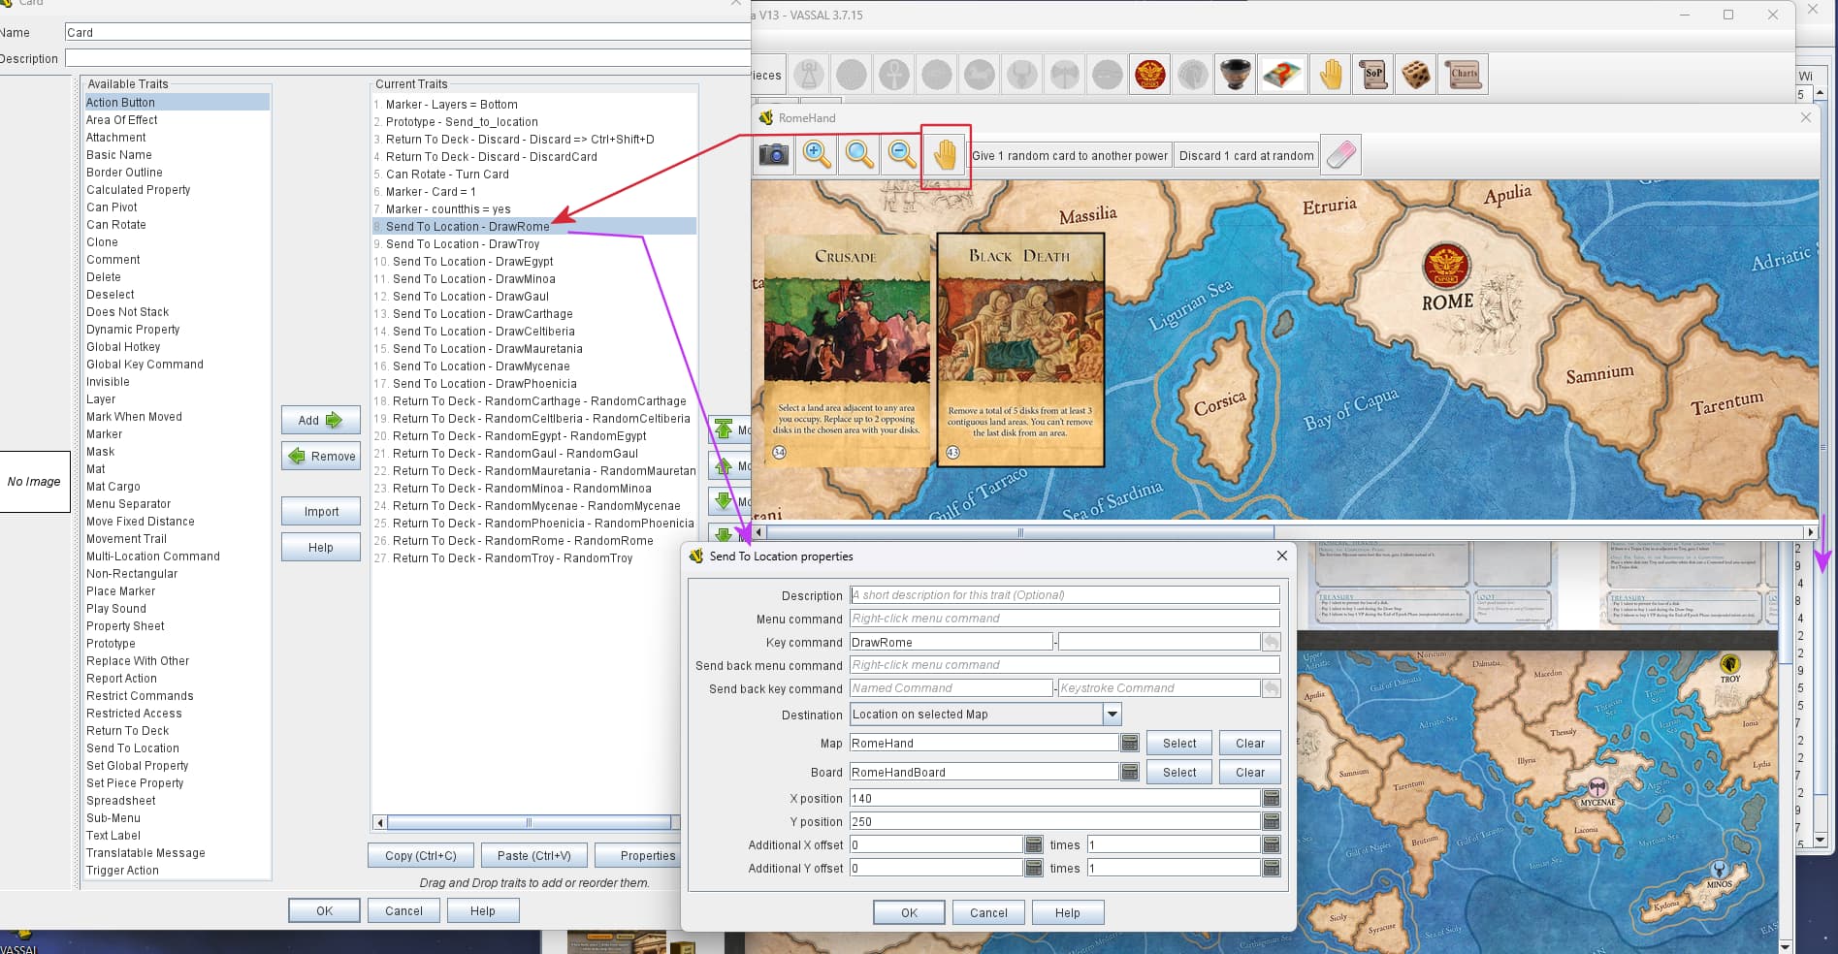1838x954 pixels.
Task: Click Clear next to the Map field
Action: (x=1250, y=744)
